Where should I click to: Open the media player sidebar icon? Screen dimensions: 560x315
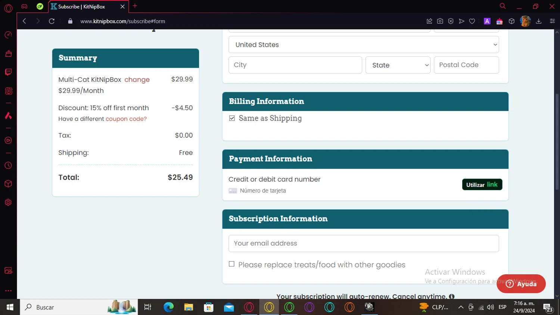coord(8,140)
